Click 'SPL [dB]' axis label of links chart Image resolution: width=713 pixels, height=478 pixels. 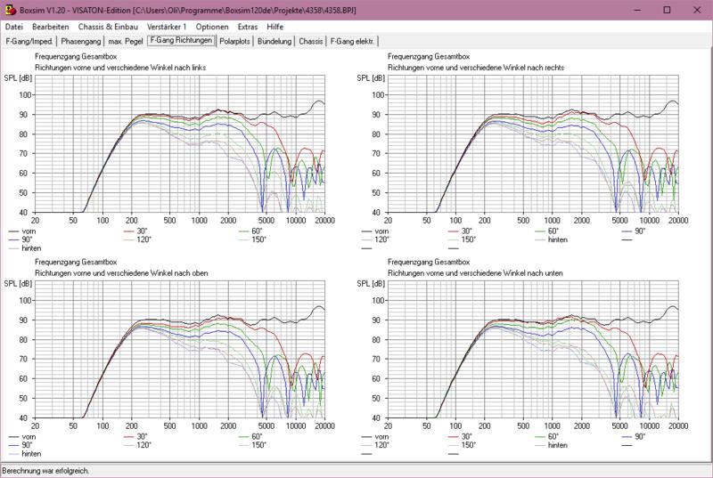pos(18,78)
